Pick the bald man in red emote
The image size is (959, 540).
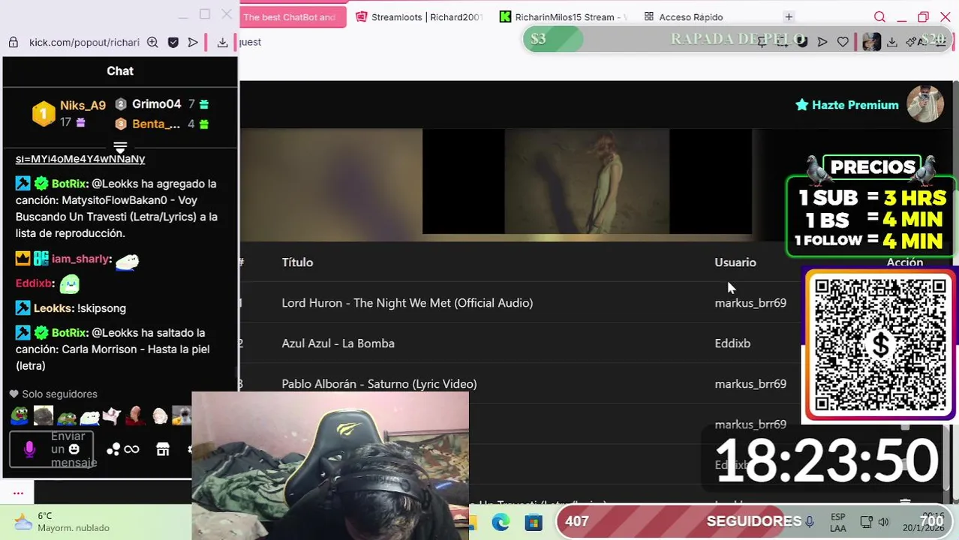tap(136, 415)
